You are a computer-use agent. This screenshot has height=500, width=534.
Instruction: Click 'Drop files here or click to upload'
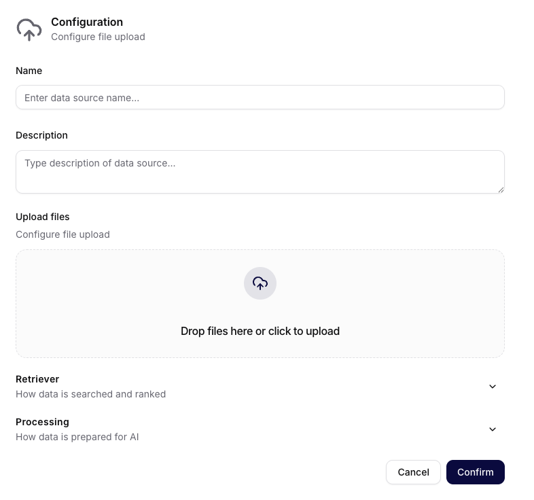coord(260,331)
